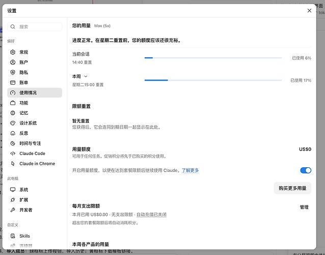Viewport: 325px width, 255px height.
Task: Click the US$0 balance value
Action: pos(305,149)
